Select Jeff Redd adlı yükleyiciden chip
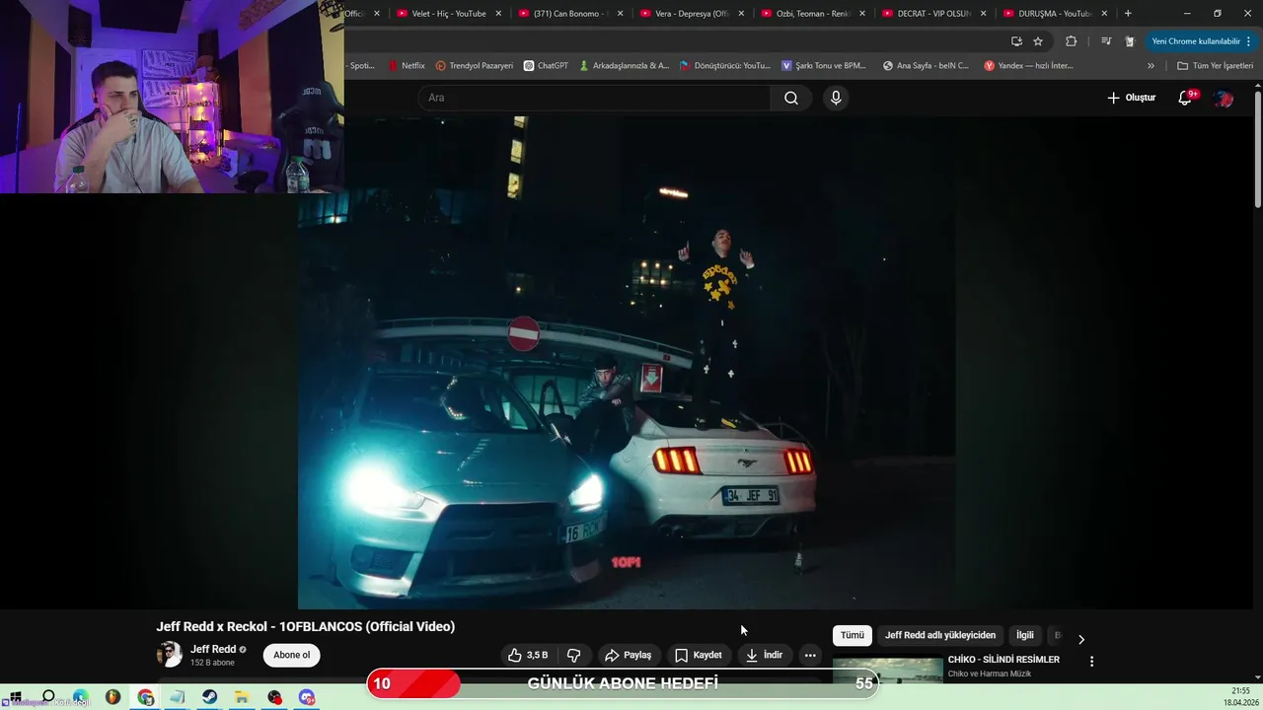This screenshot has width=1263, height=710. click(940, 635)
